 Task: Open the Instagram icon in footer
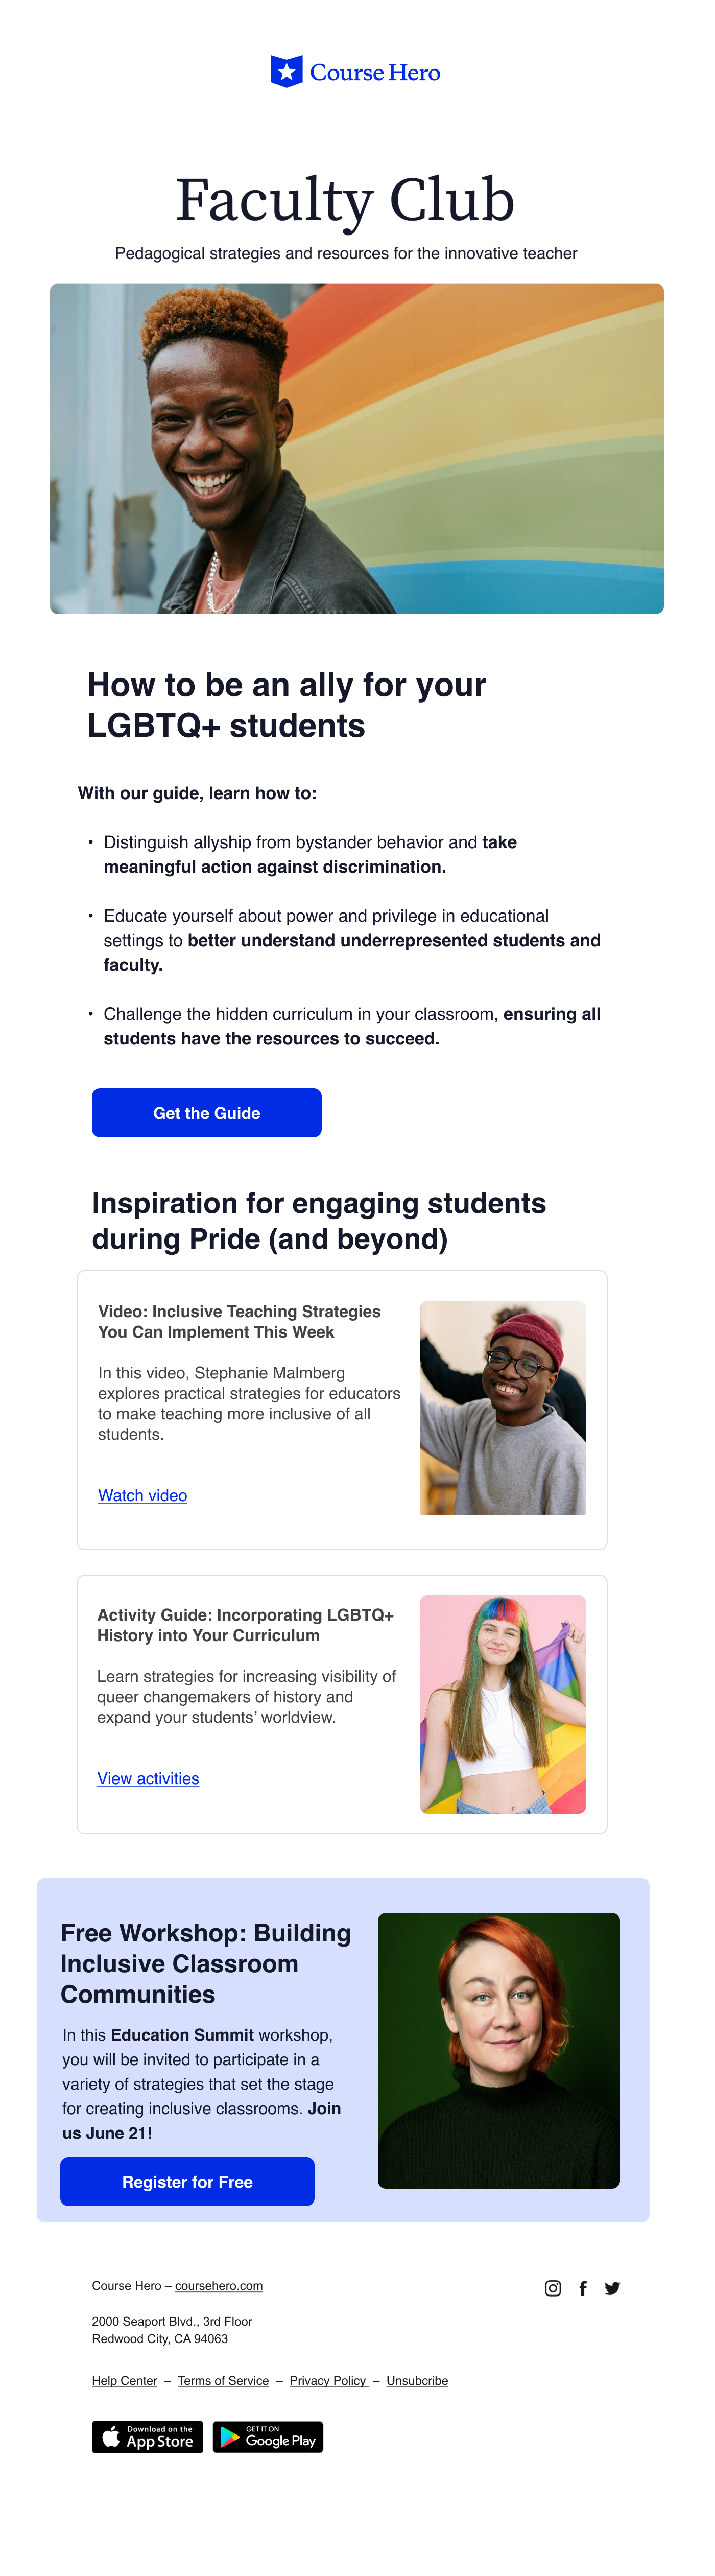[x=553, y=2288]
